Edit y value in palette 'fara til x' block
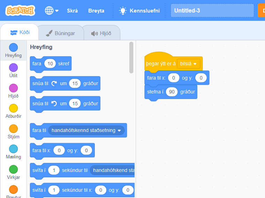Image resolution: width=265 pixels, height=198 pixels. click(86, 150)
